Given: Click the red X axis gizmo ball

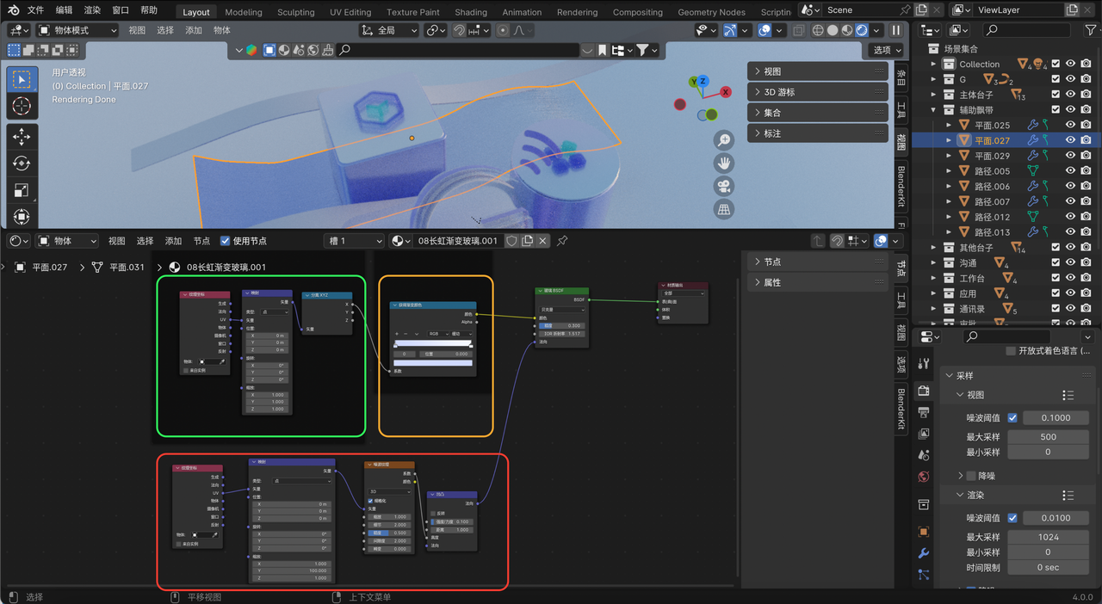Looking at the screenshot, I should [x=727, y=92].
